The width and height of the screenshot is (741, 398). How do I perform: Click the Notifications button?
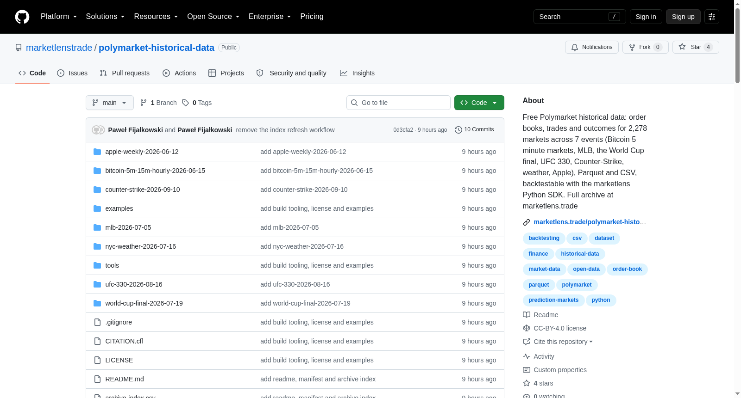(x=592, y=47)
